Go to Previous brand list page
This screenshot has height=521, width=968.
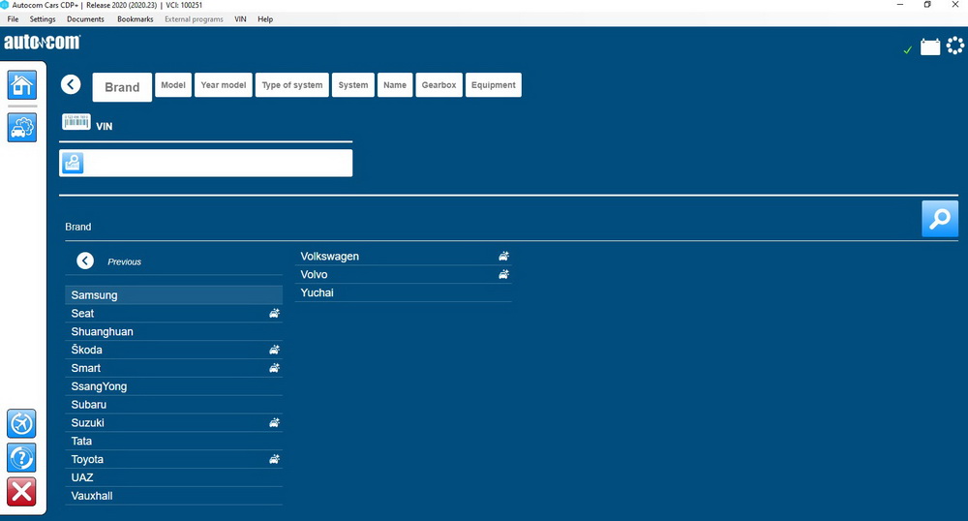tap(85, 260)
